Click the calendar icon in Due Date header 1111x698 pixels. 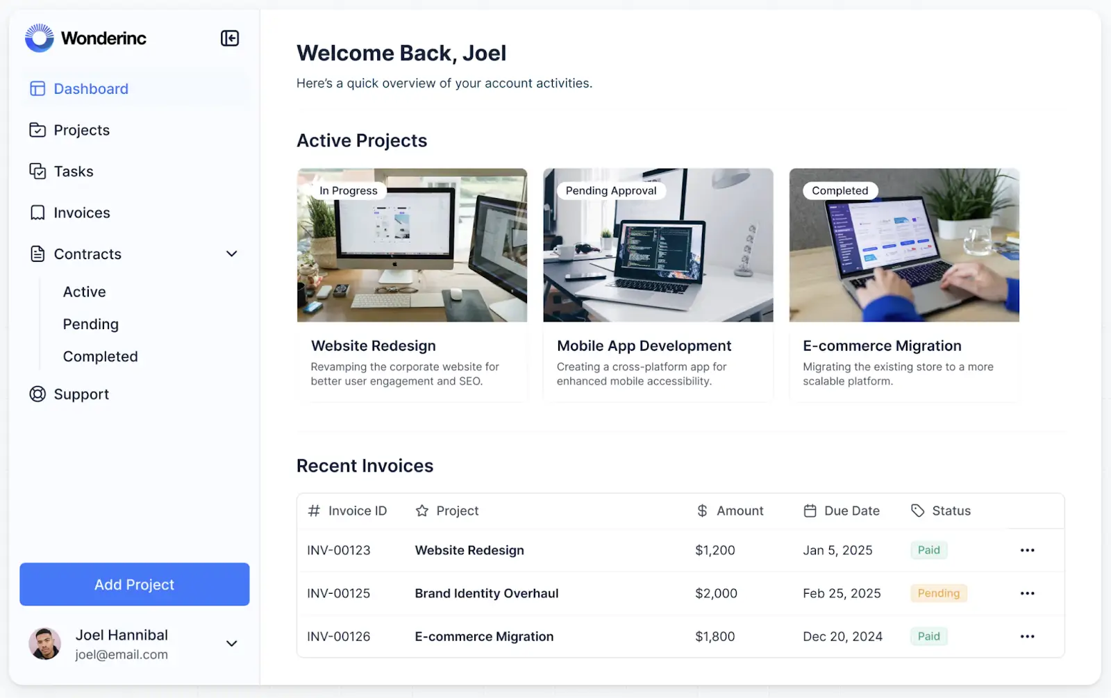pyautogui.click(x=810, y=510)
